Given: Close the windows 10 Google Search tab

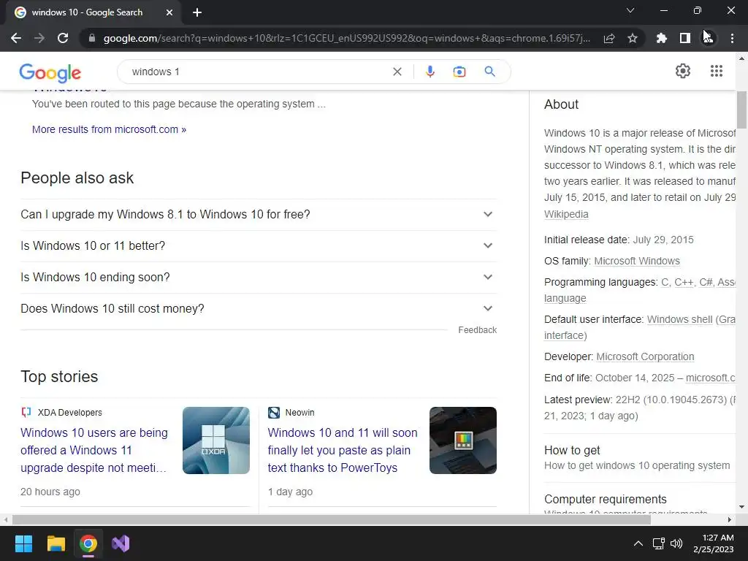Looking at the screenshot, I should [169, 12].
